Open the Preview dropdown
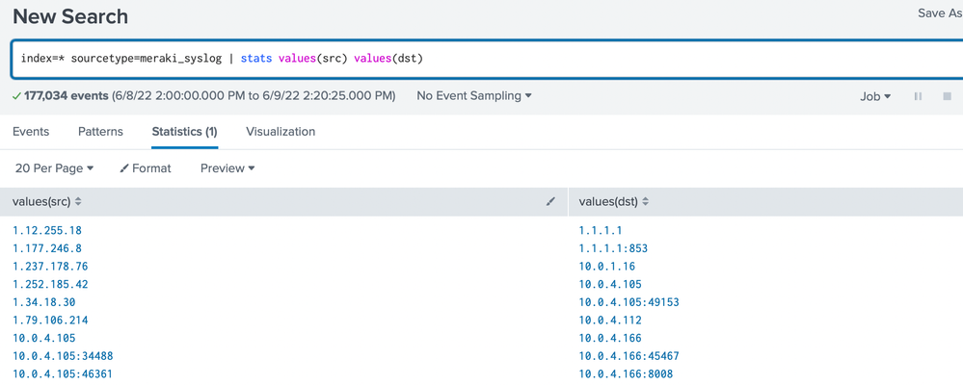 227,168
